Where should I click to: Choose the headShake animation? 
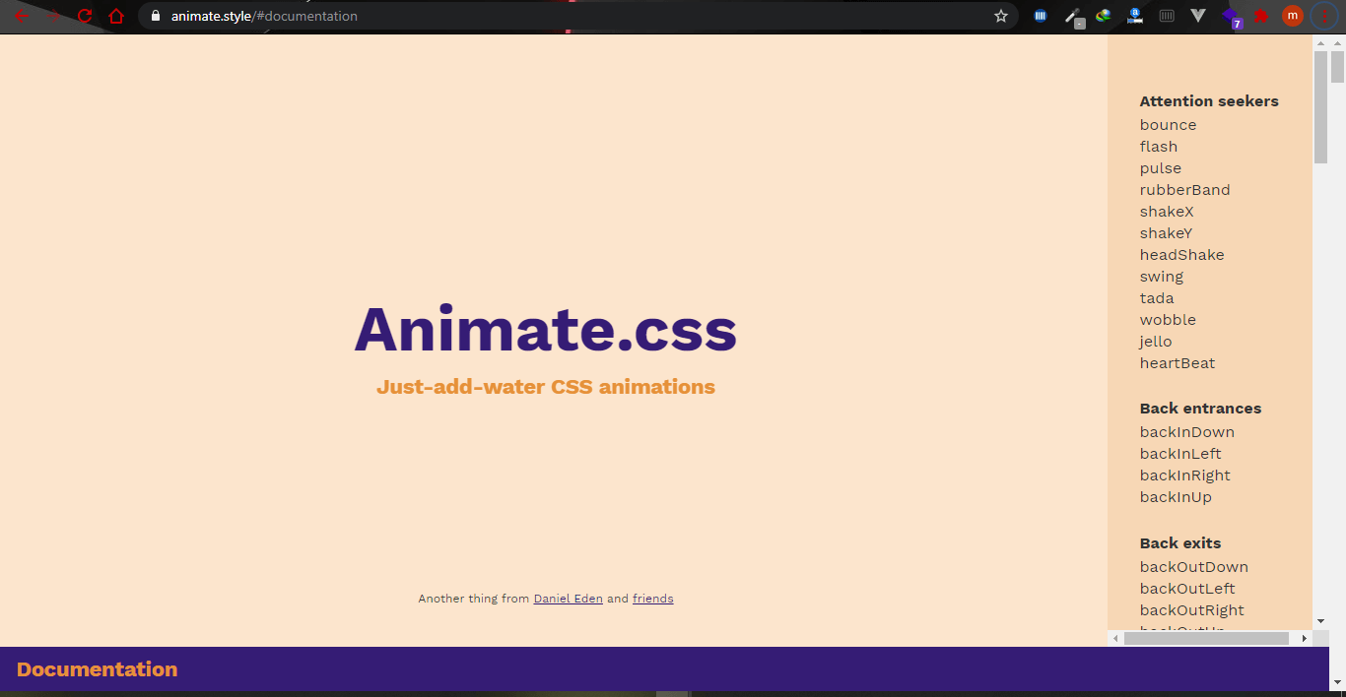(1182, 255)
